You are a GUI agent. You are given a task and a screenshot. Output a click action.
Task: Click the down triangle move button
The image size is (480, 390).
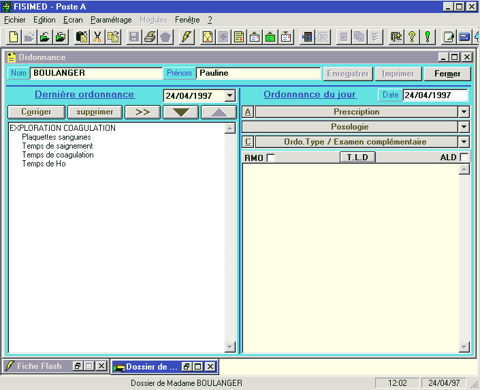click(181, 112)
